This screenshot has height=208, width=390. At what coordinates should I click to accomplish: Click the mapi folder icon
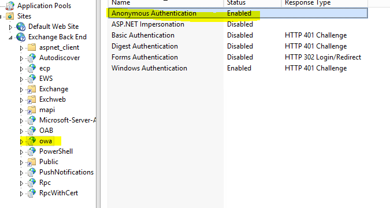coord(32,110)
